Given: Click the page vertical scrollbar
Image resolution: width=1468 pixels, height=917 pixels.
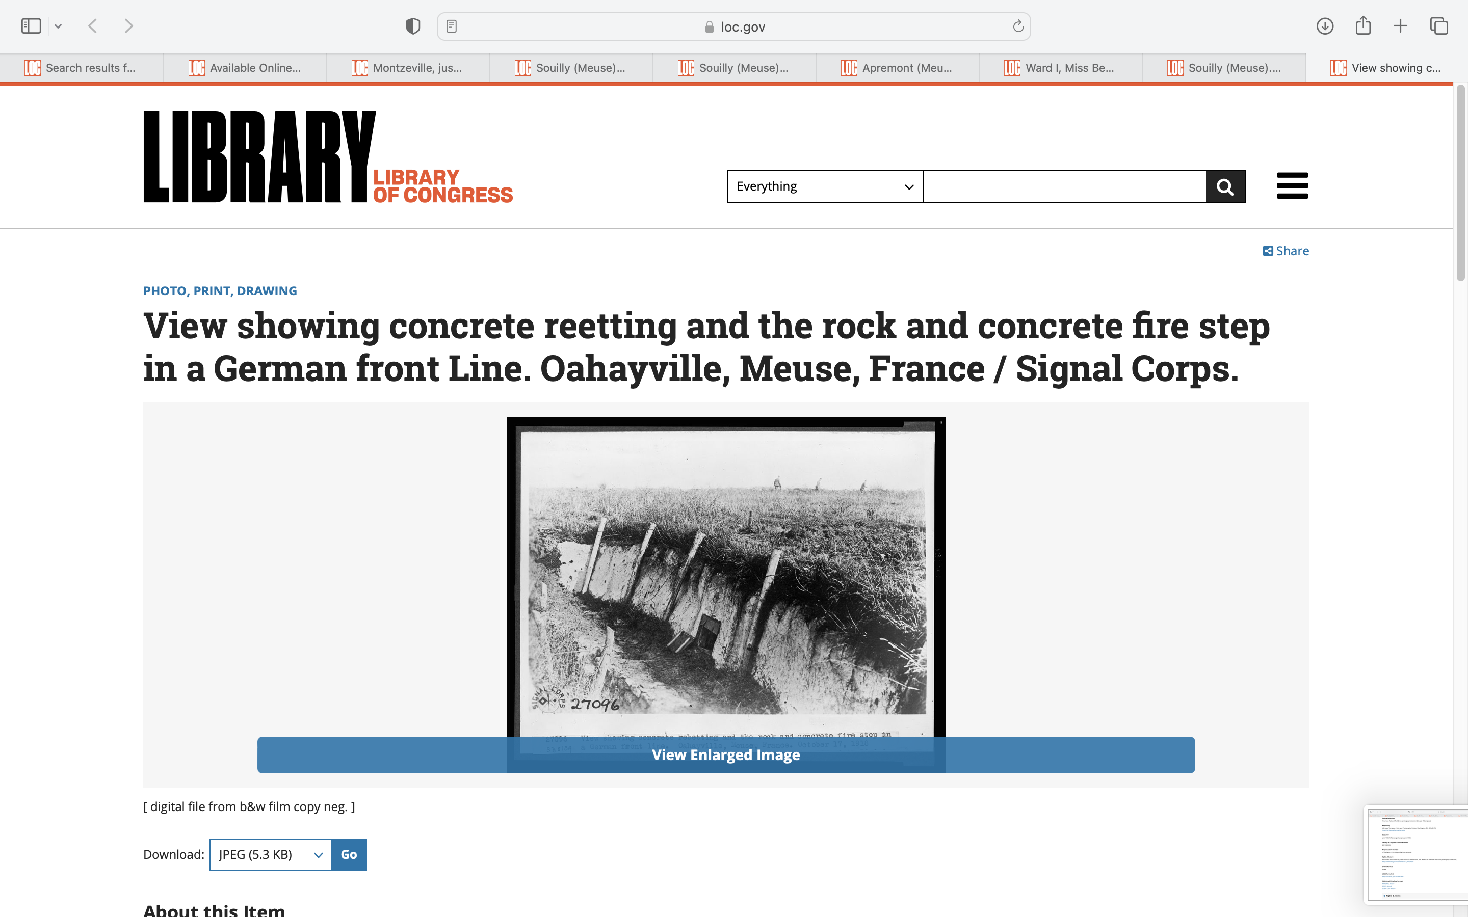Looking at the screenshot, I should (x=1461, y=182).
